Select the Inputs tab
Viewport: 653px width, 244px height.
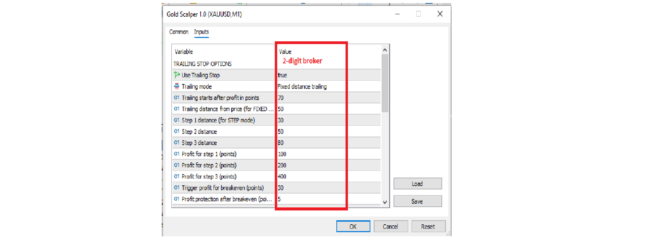pyautogui.click(x=201, y=32)
